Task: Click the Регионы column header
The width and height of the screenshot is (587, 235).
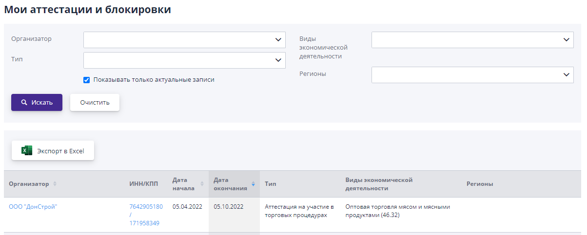Action: tap(480, 184)
